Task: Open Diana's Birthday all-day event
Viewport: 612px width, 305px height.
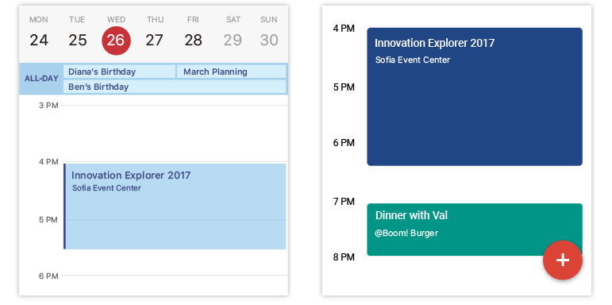Action: [119, 71]
